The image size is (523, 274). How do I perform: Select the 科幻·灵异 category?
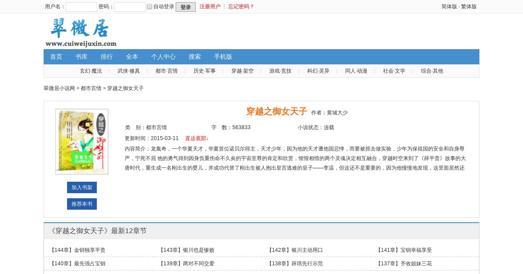318,71
